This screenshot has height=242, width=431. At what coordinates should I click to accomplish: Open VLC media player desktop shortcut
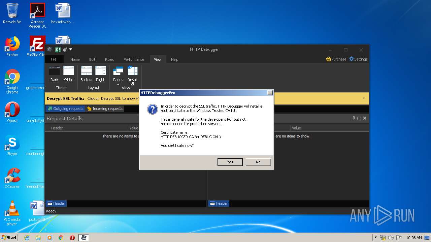pos(12,213)
